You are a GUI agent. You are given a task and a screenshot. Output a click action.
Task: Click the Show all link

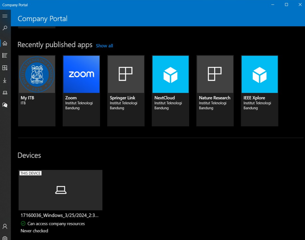pyautogui.click(x=104, y=46)
